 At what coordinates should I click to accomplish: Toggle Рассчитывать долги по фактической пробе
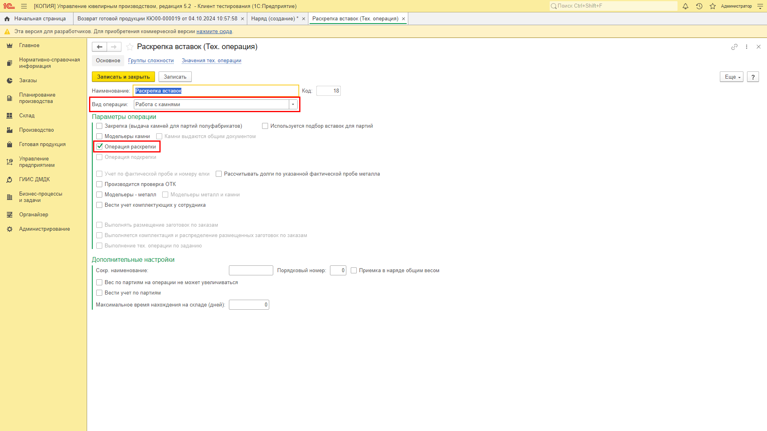click(x=219, y=174)
